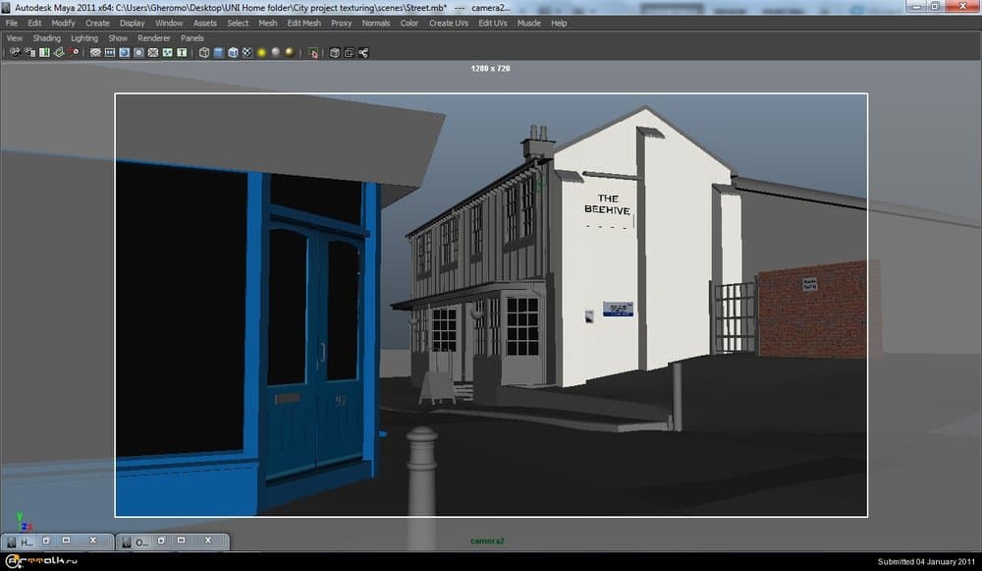This screenshot has width=982, height=571.
Task: Open the File menu
Action: [12, 24]
